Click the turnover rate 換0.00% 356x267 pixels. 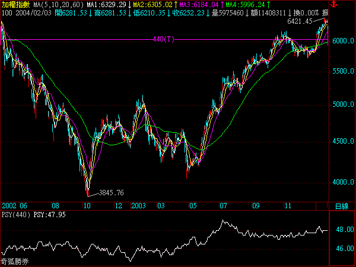point(306,13)
